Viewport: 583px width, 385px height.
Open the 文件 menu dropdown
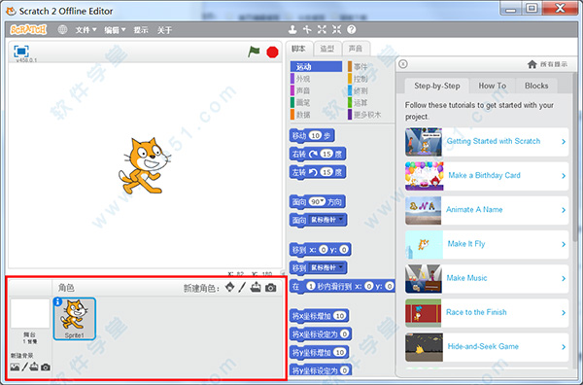86,30
